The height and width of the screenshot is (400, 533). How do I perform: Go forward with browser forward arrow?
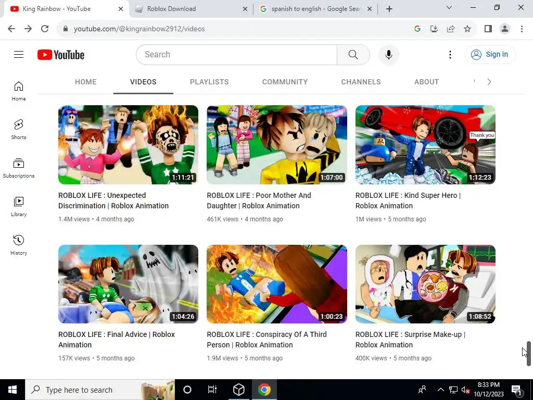point(28,29)
